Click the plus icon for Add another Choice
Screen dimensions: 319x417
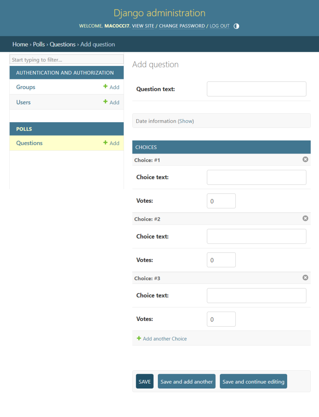click(x=139, y=338)
